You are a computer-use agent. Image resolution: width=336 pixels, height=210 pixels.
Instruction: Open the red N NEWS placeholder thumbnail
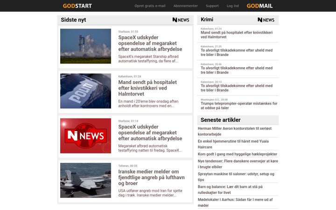coord(85,136)
